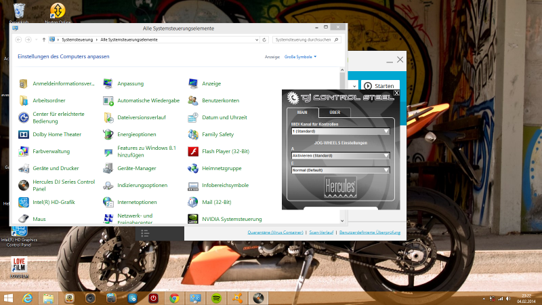The image size is (542, 305).
Task: Open the Farbverwaltung icon
Action: [24, 151]
